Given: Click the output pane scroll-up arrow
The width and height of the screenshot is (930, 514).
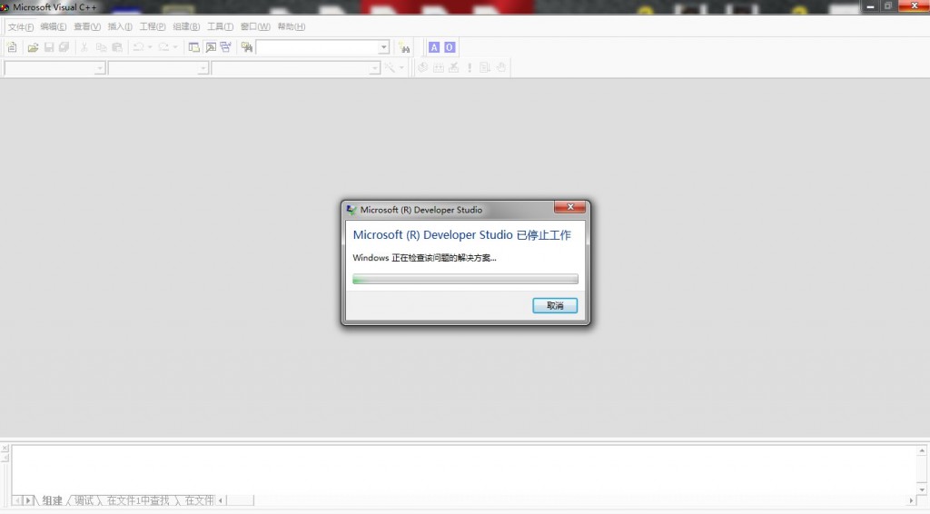Looking at the screenshot, I should [x=922, y=450].
